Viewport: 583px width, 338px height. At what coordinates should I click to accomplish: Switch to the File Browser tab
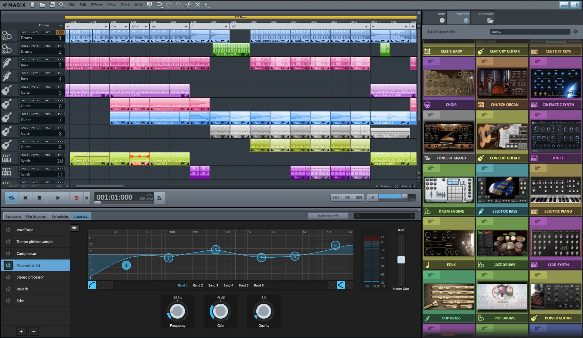pos(36,216)
